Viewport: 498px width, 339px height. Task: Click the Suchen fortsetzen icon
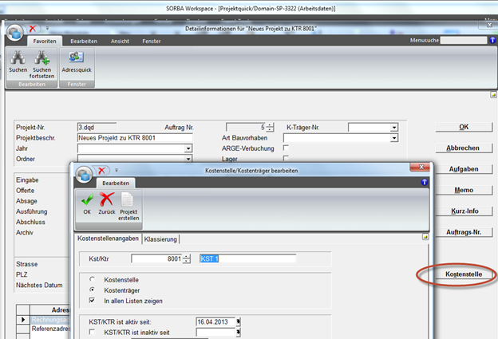click(42, 59)
